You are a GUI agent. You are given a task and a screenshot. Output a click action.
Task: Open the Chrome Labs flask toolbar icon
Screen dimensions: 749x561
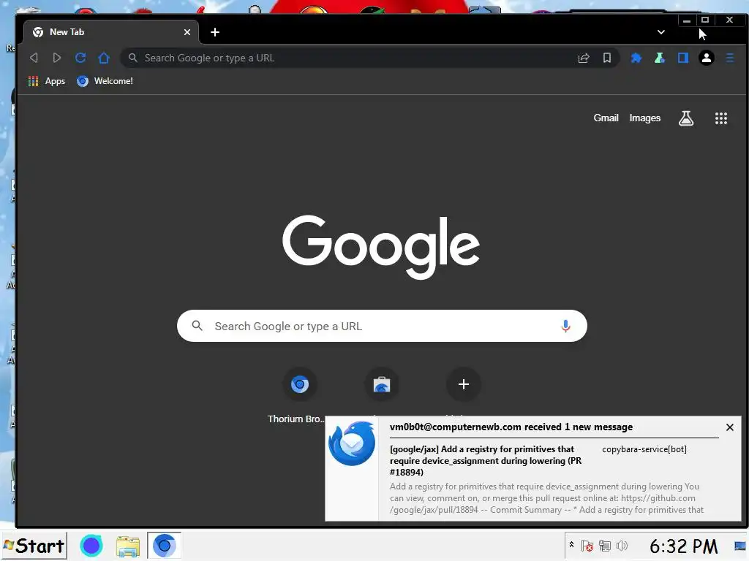click(660, 58)
